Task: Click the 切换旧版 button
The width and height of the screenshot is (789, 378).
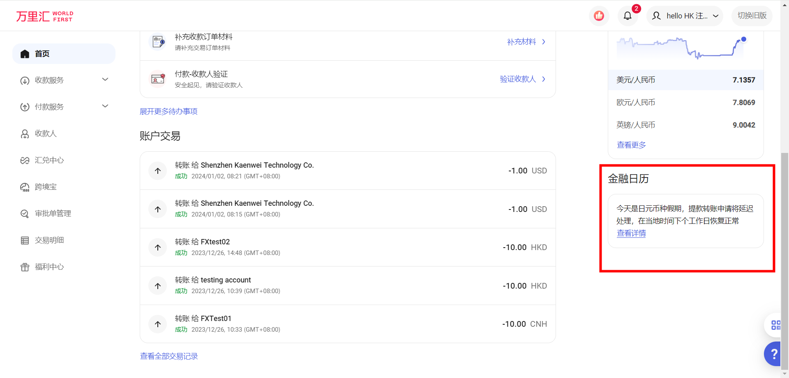Action: click(x=752, y=16)
